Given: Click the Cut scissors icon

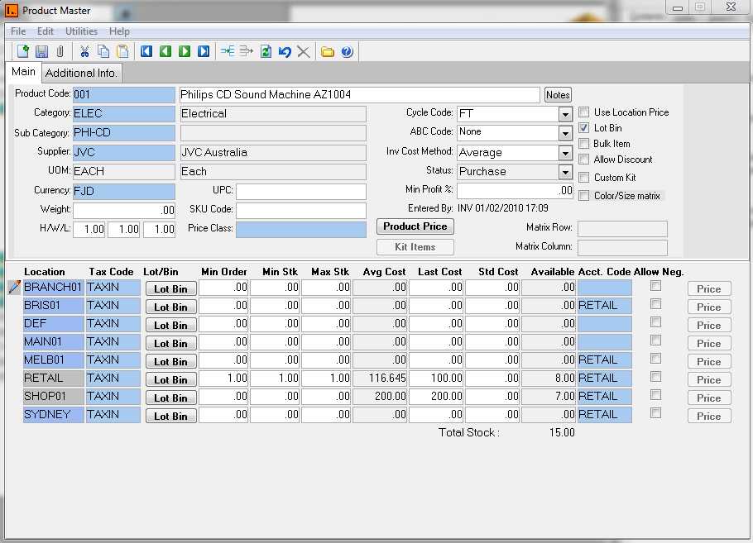Looking at the screenshot, I should [84, 51].
